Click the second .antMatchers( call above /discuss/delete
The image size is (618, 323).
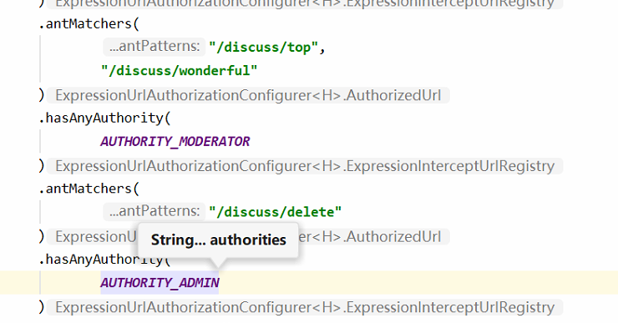[89, 189]
